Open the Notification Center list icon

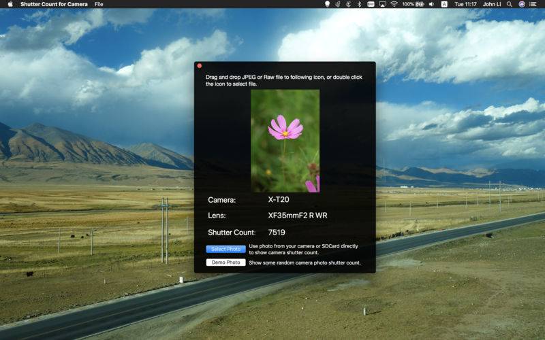[x=533, y=4]
